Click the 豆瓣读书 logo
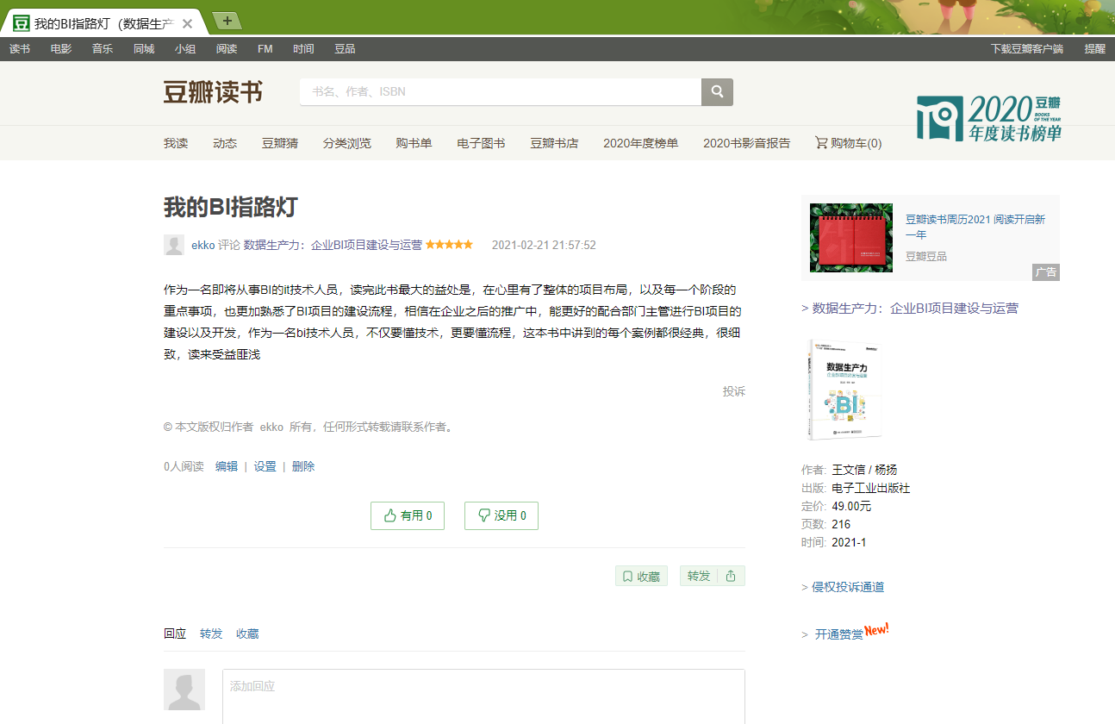Image resolution: width=1115 pixels, height=724 pixels. [x=213, y=92]
